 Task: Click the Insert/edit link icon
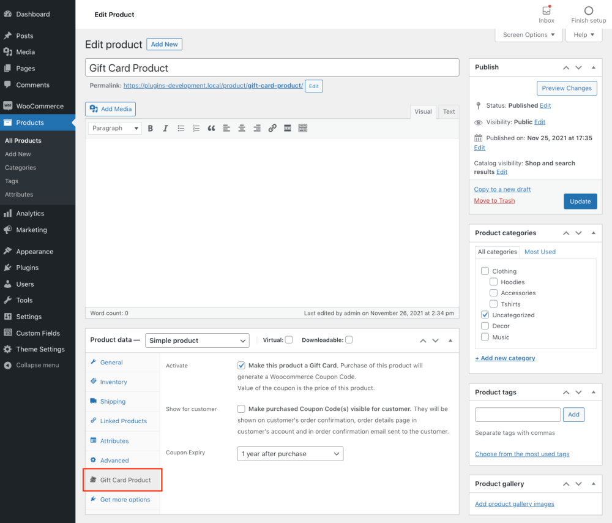[x=272, y=128]
